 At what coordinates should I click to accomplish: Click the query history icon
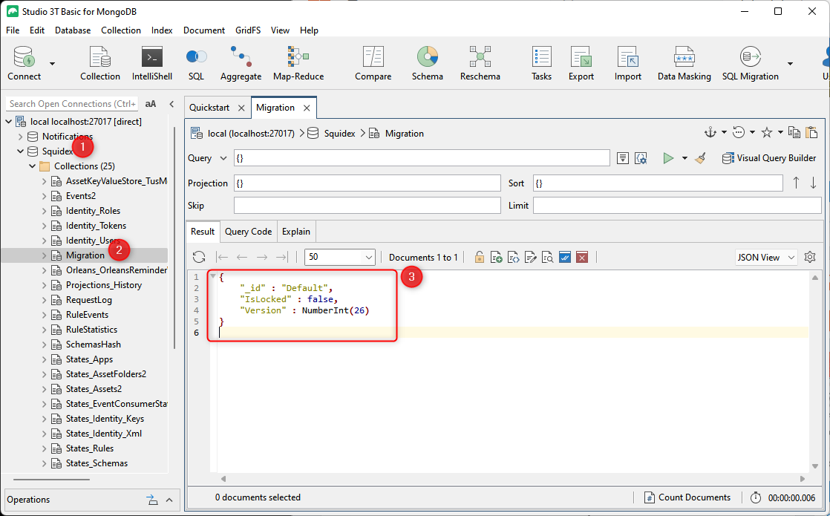click(739, 132)
